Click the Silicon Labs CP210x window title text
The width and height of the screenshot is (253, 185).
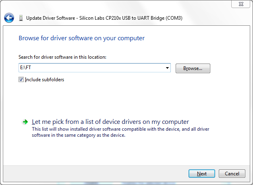104,18
